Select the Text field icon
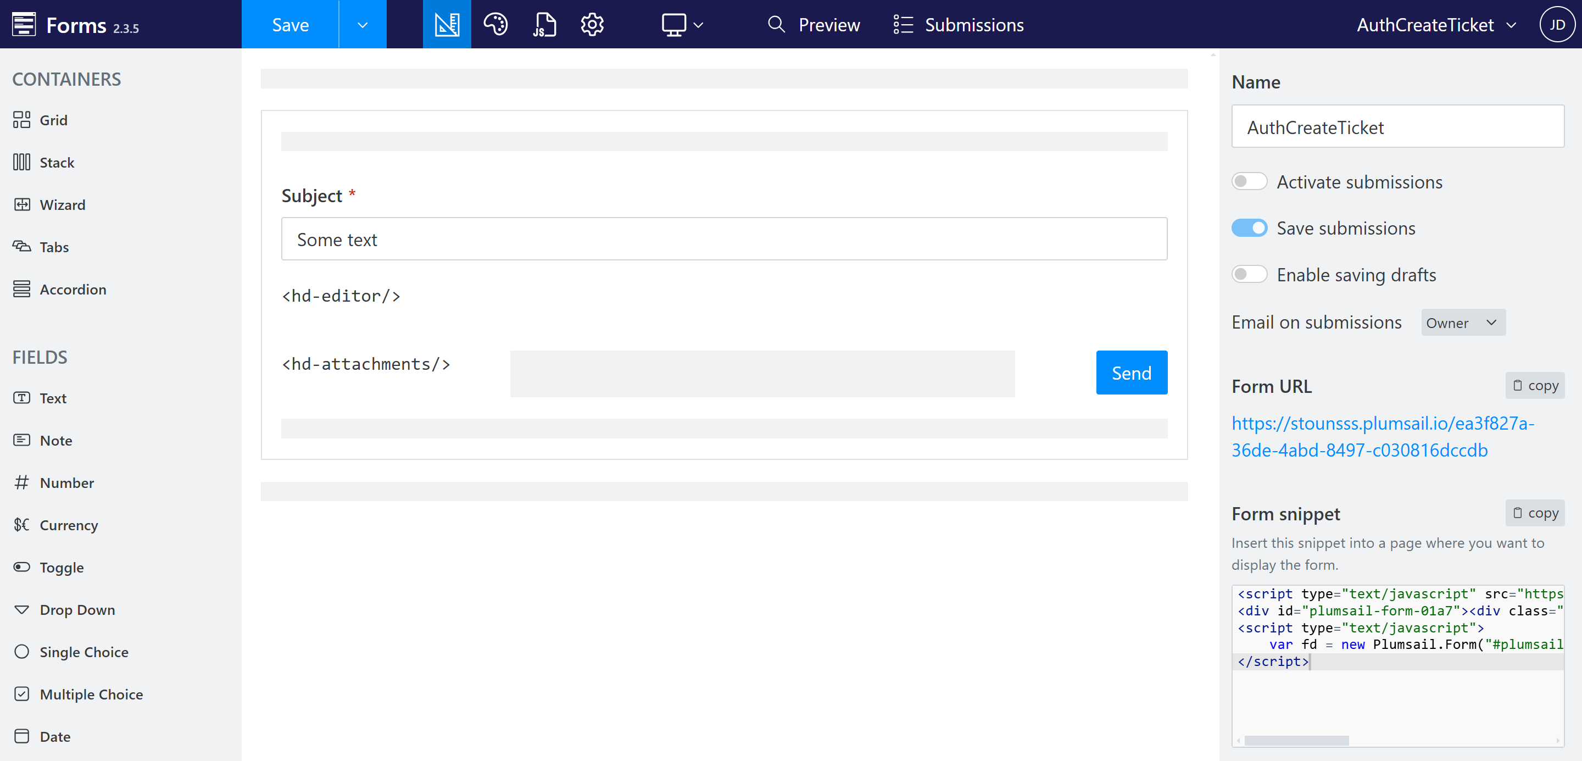 click(x=21, y=398)
